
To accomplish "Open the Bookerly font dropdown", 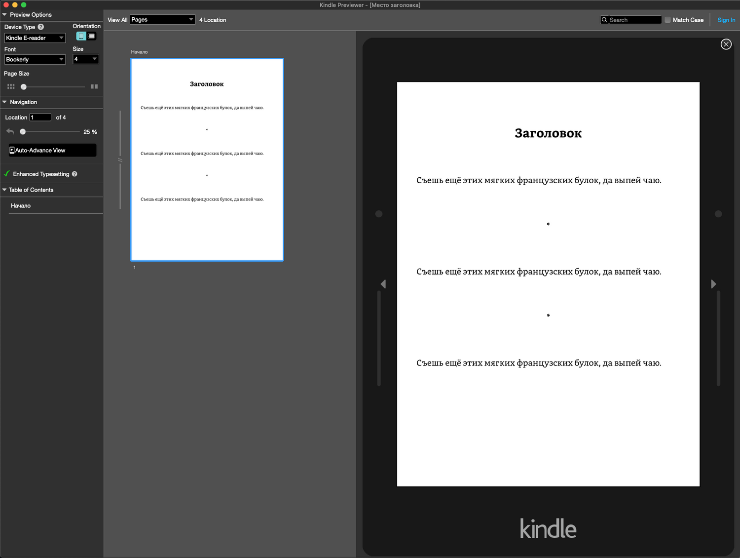I will click(x=35, y=59).
